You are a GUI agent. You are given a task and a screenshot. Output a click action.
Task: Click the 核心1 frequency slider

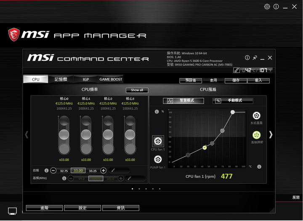click(x=86, y=135)
